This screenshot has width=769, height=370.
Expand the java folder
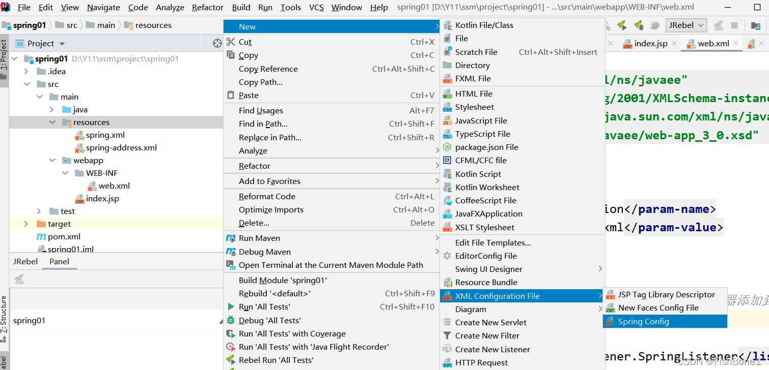click(52, 110)
